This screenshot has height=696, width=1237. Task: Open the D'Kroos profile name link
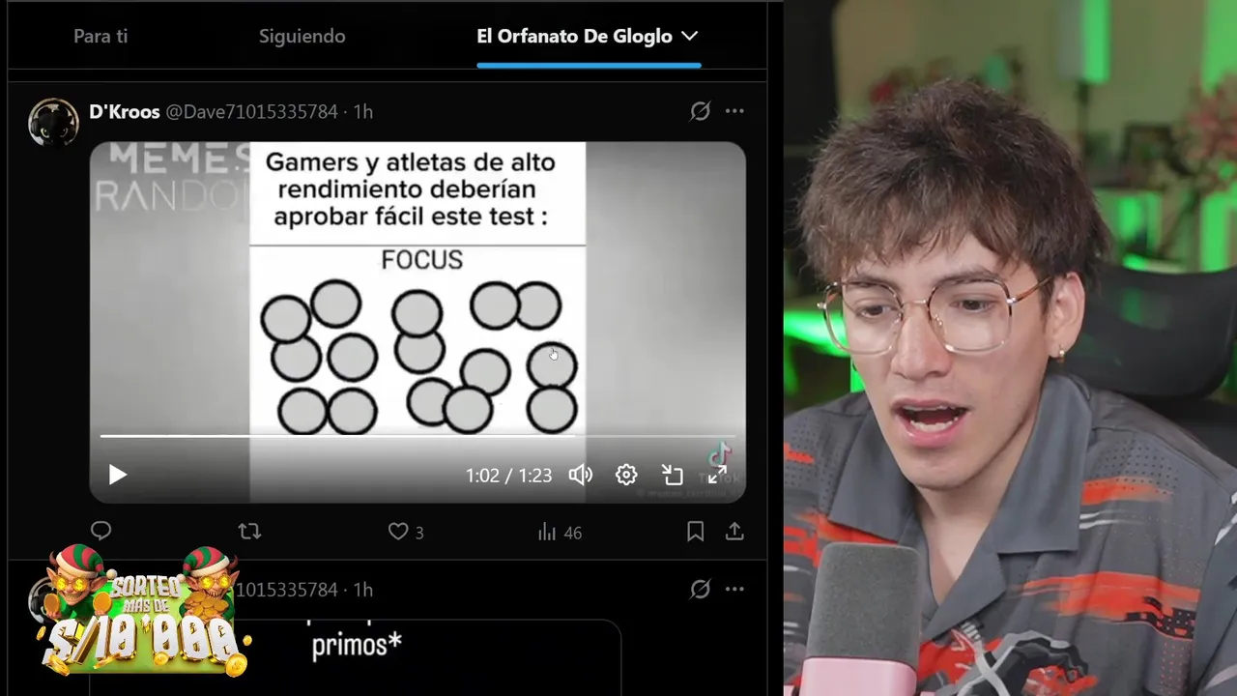(x=124, y=111)
